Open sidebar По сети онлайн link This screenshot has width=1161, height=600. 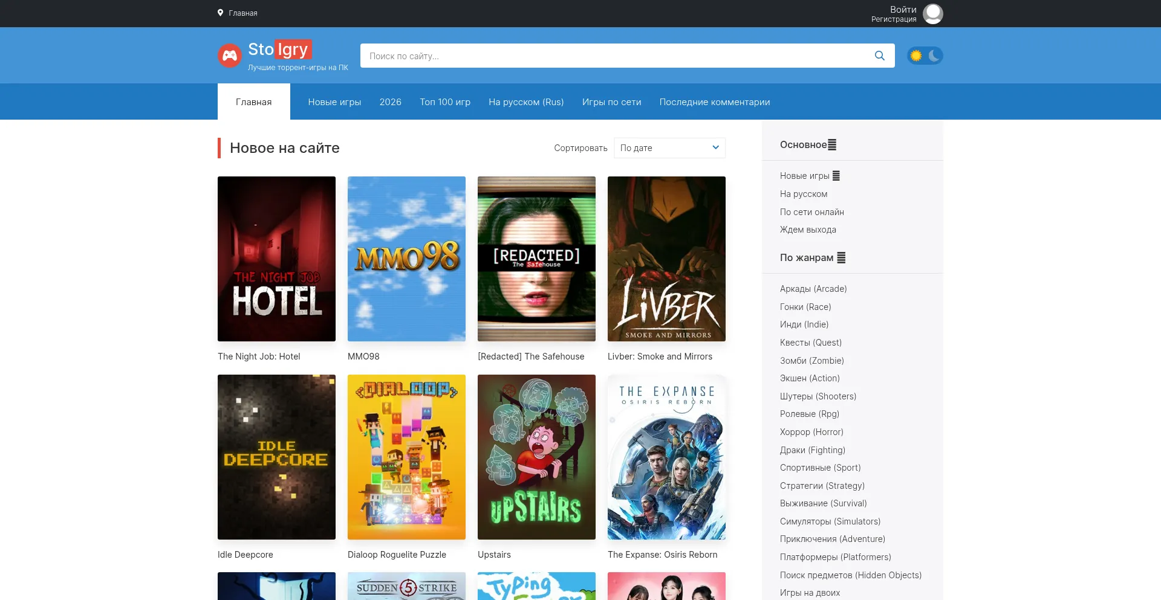coord(811,212)
